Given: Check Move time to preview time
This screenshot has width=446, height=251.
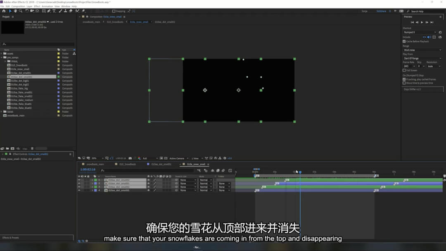Looking at the screenshot, I should (404, 83).
